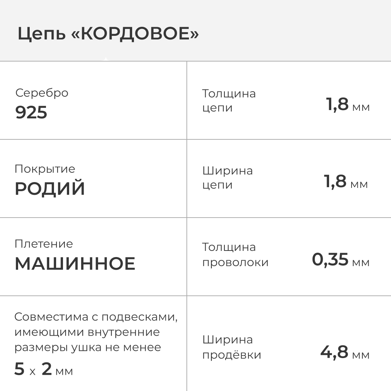Click the "5 x 2 мм" bail size
Screen dimensions: 391x391
(x=43, y=370)
